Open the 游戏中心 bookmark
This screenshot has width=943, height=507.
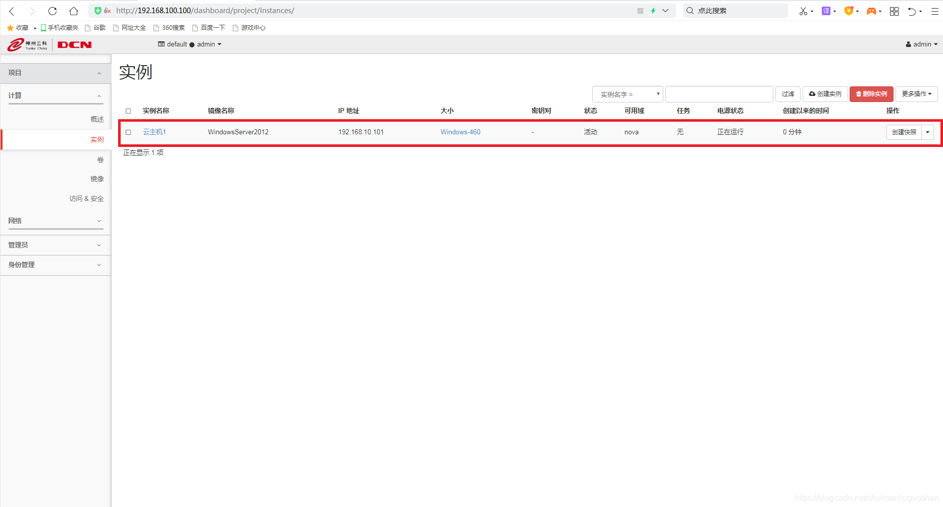[x=249, y=28]
